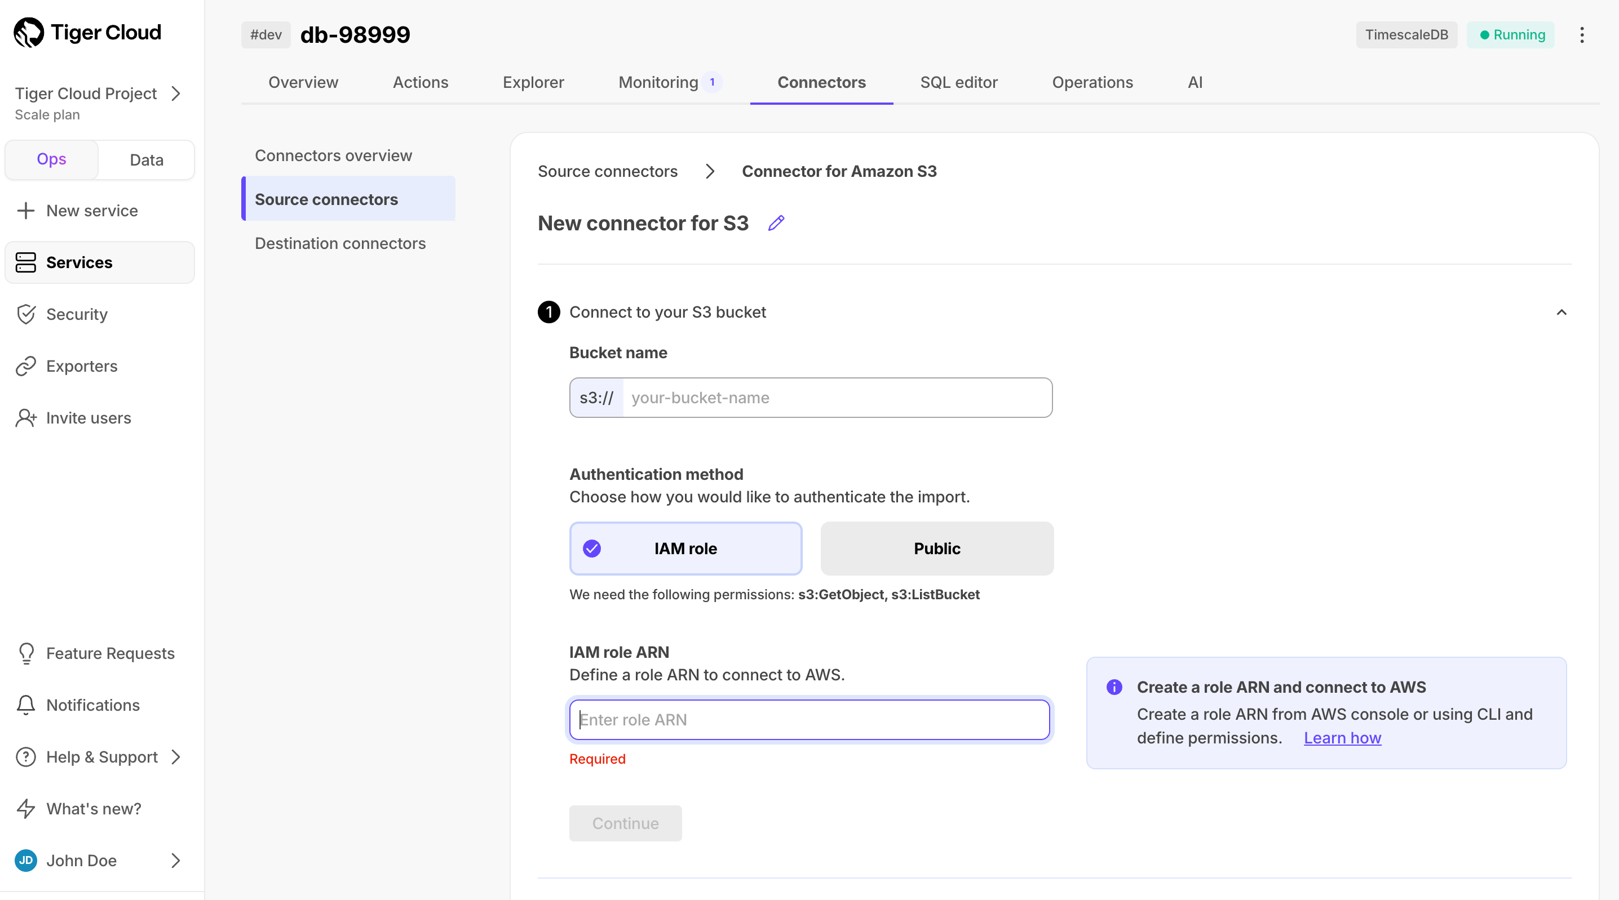Switch to the Data view toggle
Image resolution: width=1619 pixels, height=900 pixels.
(x=147, y=159)
